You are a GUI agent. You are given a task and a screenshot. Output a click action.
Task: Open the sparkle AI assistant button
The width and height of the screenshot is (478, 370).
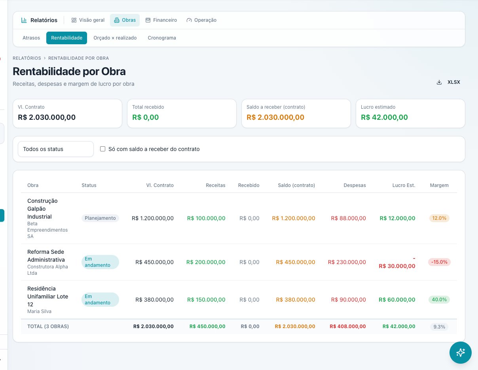pyautogui.click(x=461, y=353)
